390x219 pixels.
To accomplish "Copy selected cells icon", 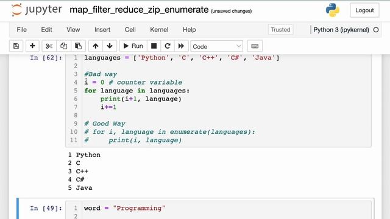I will click(63, 46).
